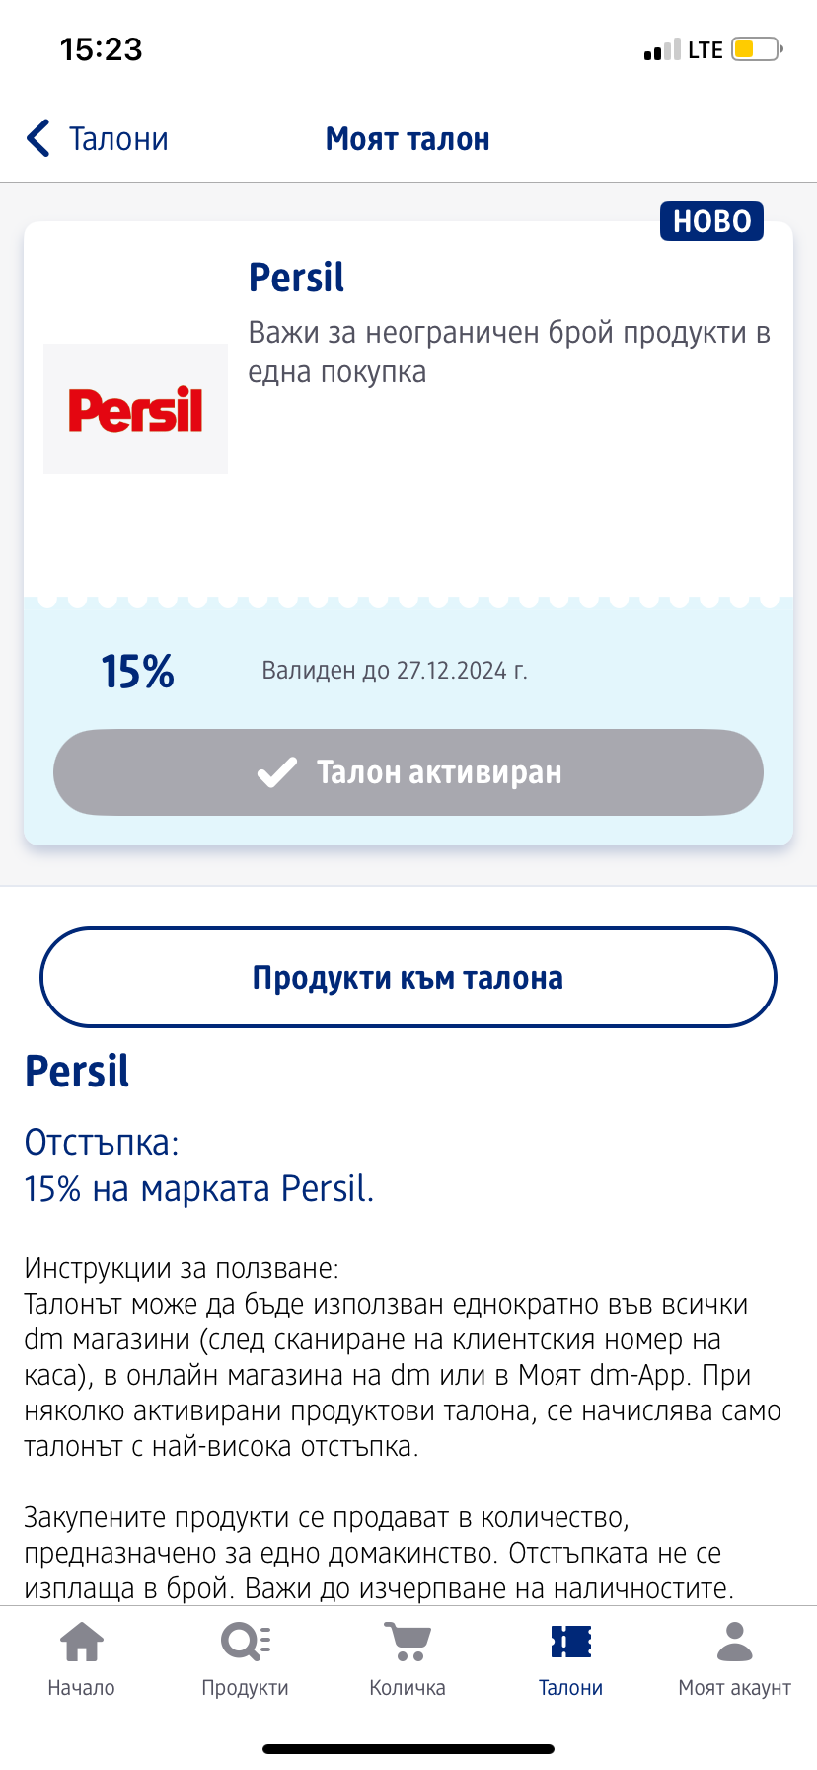
Task: Tap the iOS home indicator bar
Action: pyautogui.click(x=408, y=1749)
